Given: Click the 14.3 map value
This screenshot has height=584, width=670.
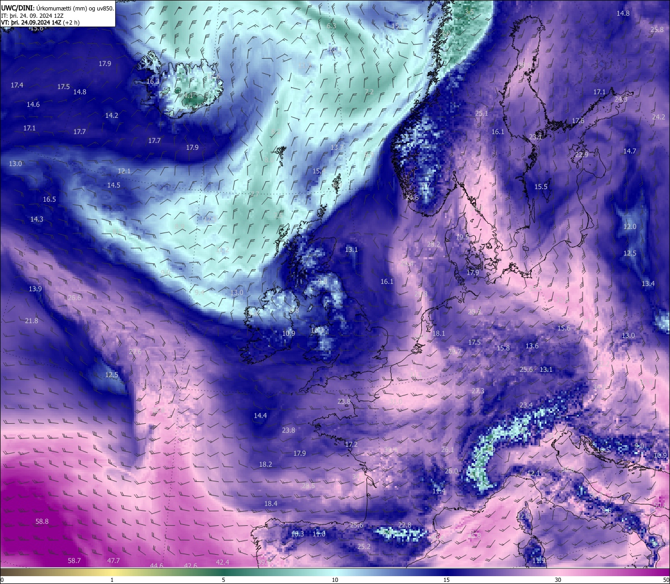Looking at the screenshot, I should point(37,219).
